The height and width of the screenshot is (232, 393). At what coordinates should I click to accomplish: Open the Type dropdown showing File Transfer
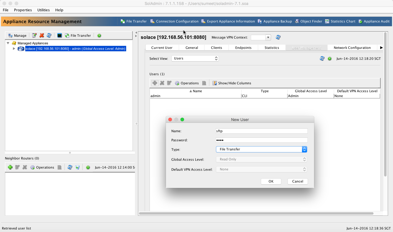click(261, 149)
